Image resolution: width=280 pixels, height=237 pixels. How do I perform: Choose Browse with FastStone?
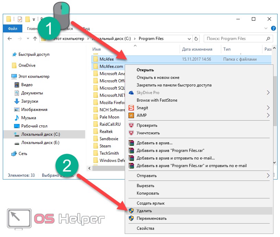point(199,100)
